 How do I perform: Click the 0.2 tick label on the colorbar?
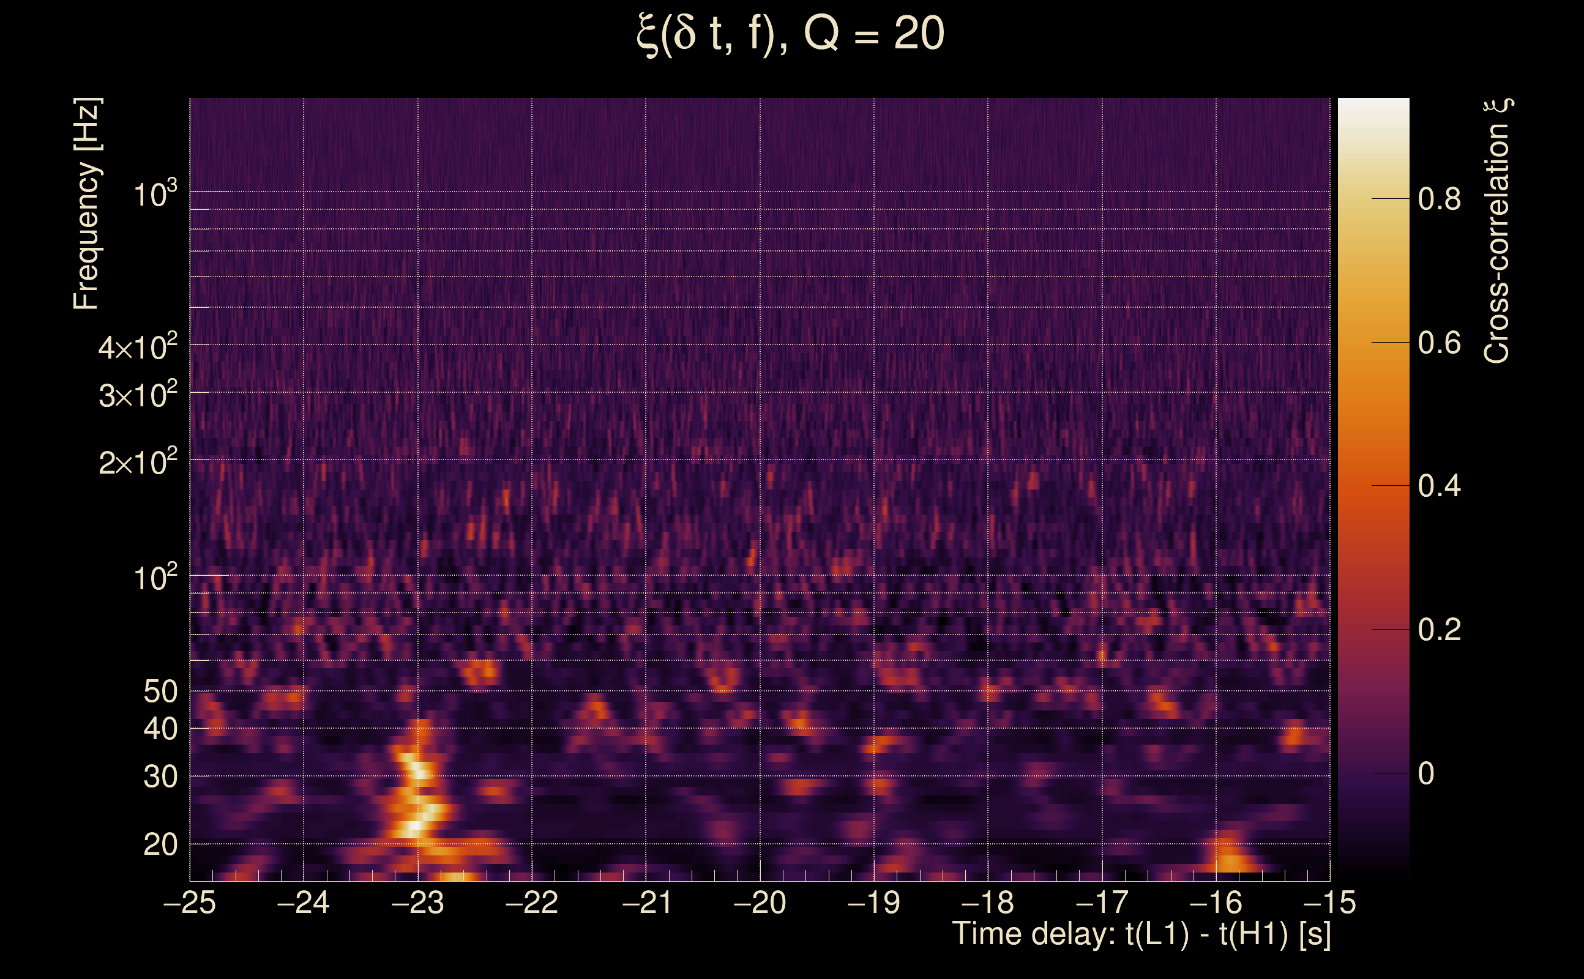tap(1439, 630)
